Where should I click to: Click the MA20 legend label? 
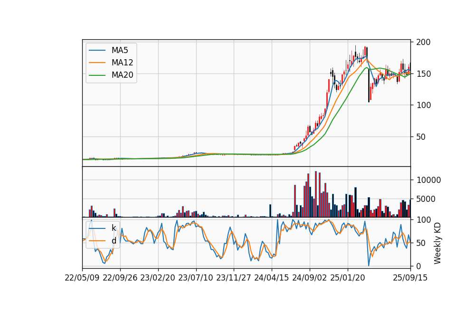coord(122,75)
